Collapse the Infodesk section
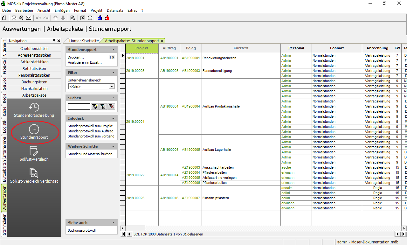This screenshot has height=245, width=407. click(114, 118)
